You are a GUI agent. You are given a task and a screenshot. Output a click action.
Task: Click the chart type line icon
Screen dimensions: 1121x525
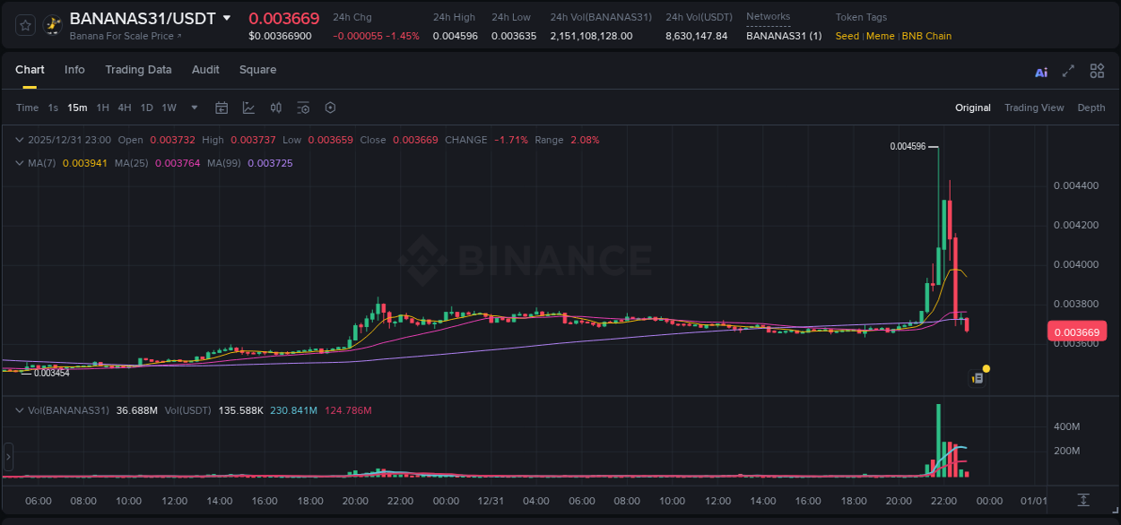click(x=247, y=108)
